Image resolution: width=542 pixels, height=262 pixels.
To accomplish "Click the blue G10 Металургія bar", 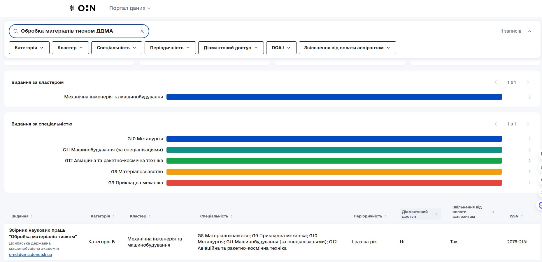I will 334,139.
